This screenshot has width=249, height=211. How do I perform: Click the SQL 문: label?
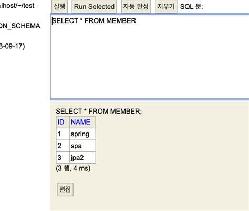(191, 7)
